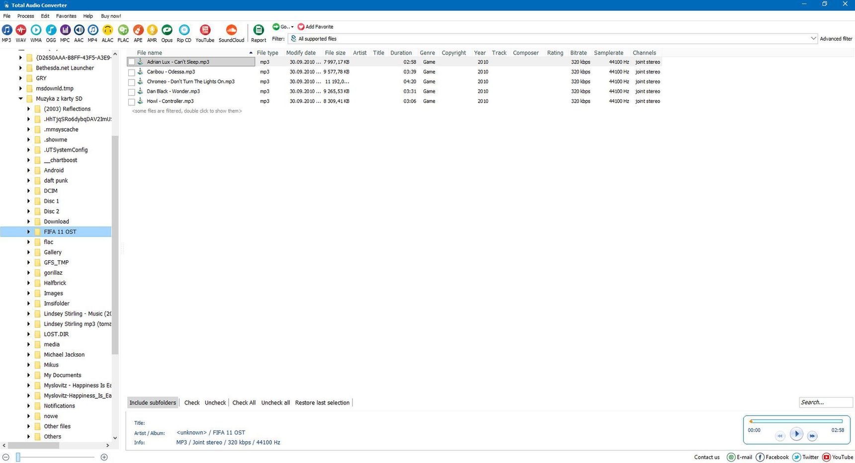The height and width of the screenshot is (463, 855).
Task: Click the Go navigation button
Action: 283,27
